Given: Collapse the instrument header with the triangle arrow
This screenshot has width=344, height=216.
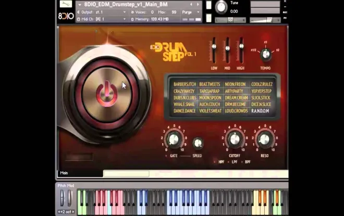Looking at the screenshot, I should pyautogui.click(x=80, y=5).
